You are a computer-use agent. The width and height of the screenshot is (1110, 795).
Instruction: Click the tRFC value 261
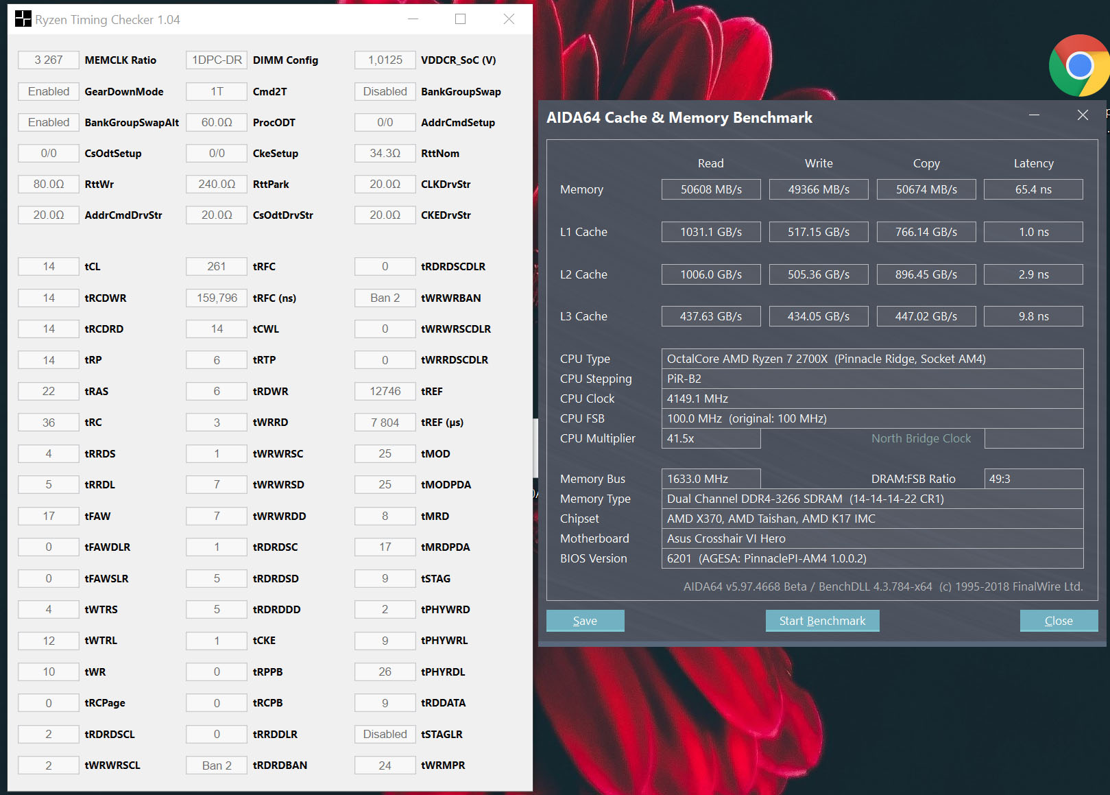(217, 267)
